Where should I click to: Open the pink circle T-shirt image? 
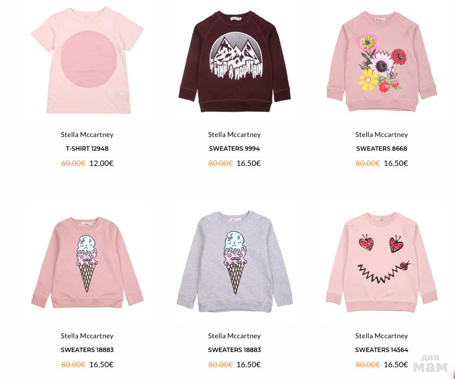coord(87,60)
